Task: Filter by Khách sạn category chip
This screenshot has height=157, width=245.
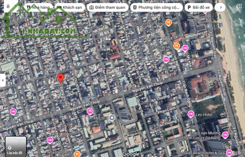Action: point(70,7)
